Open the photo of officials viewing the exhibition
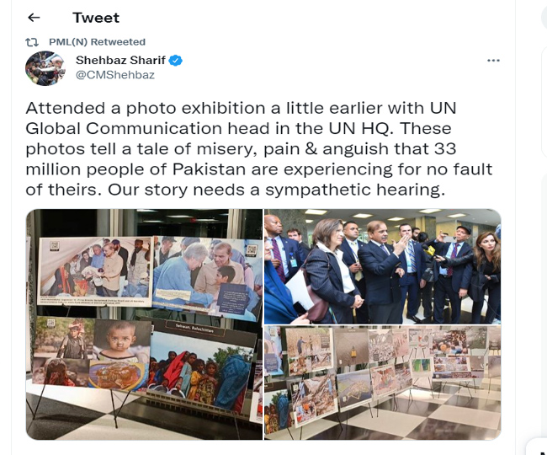 click(382, 266)
